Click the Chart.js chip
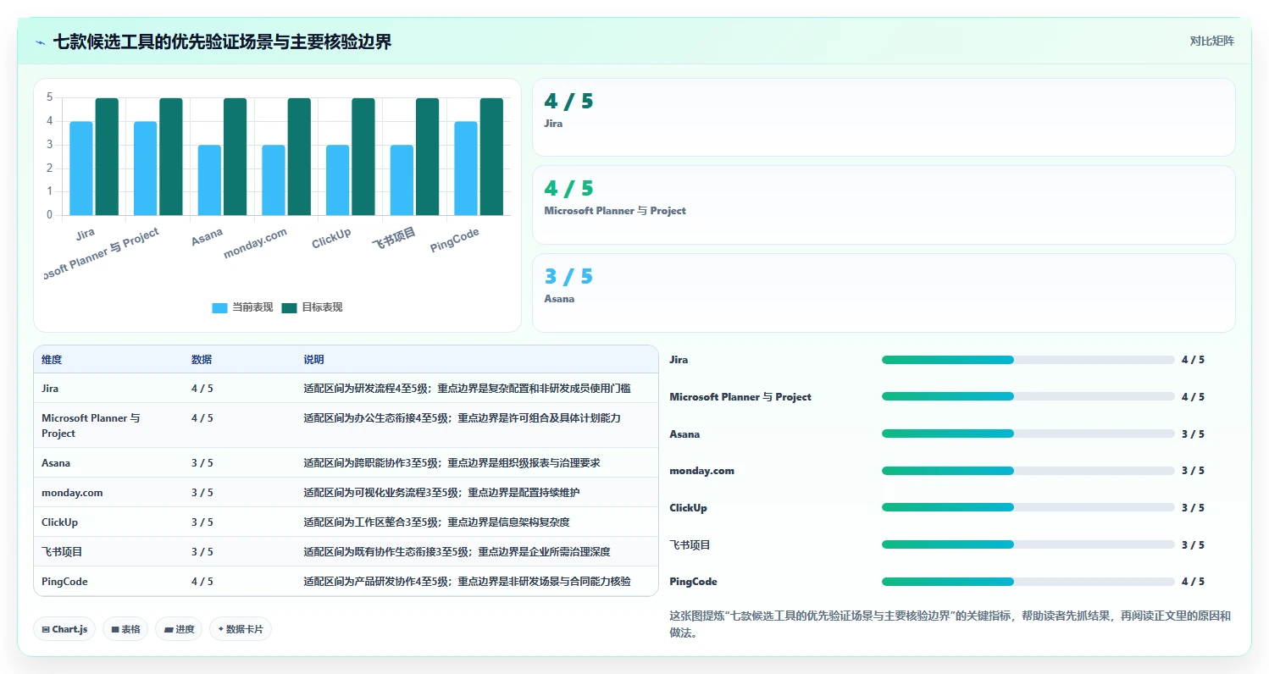The width and height of the screenshot is (1269, 674). click(x=64, y=629)
